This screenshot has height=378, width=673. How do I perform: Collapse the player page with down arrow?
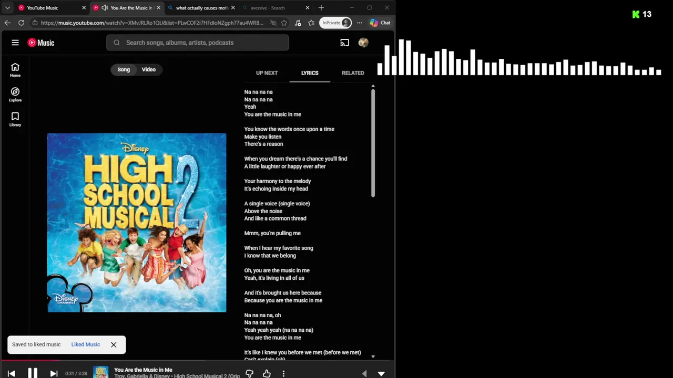[381, 373]
